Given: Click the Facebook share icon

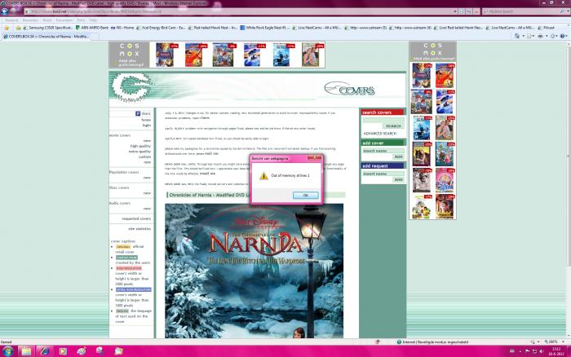Looking at the screenshot, I should (138, 113).
